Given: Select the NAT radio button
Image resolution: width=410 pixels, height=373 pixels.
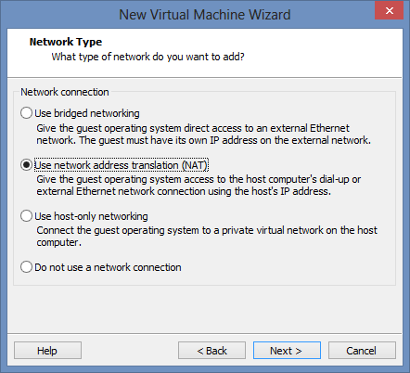Looking at the screenshot, I should click(26, 165).
